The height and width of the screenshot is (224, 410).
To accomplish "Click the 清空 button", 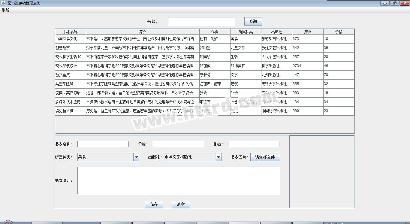I will pyautogui.click(x=181, y=204).
